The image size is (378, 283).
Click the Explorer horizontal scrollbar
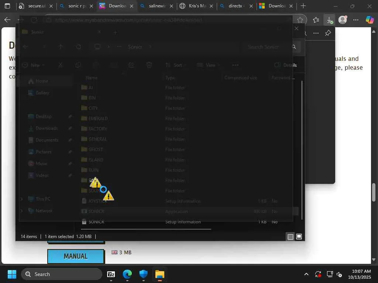146,229
